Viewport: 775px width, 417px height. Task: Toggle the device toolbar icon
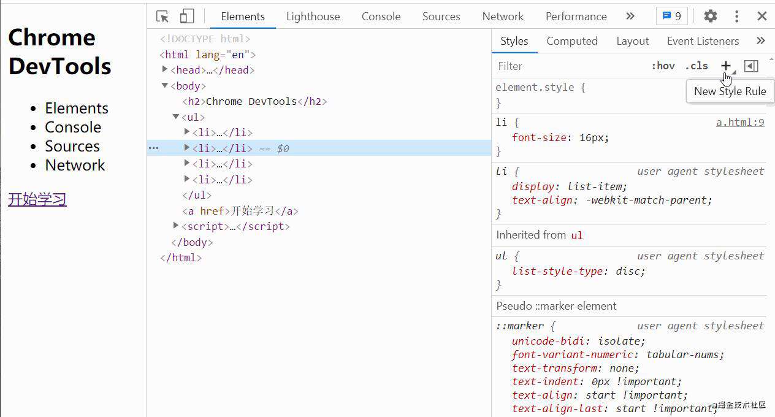tap(187, 17)
